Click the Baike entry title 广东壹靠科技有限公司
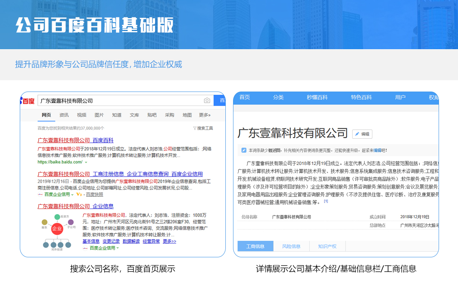This screenshot has height=292, width=458. tap(293, 133)
